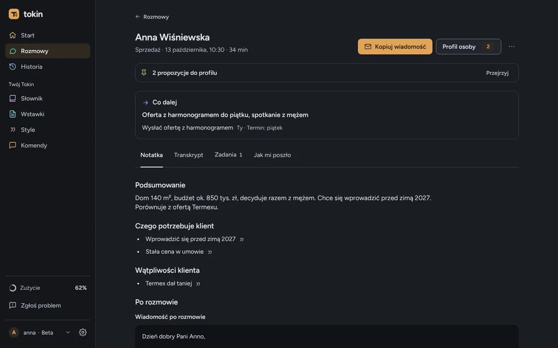
Task: Click Zgłoś problem in the sidebar
Action: pos(47,305)
